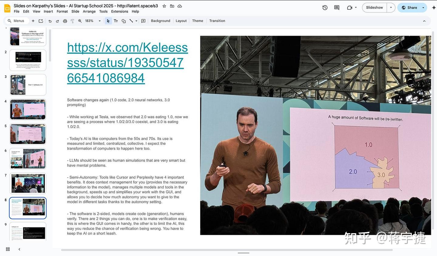Image resolution: width=437 pixels, height=256 pixels.
Task: Switch to grid view of slides
Action: pos(8,249)
